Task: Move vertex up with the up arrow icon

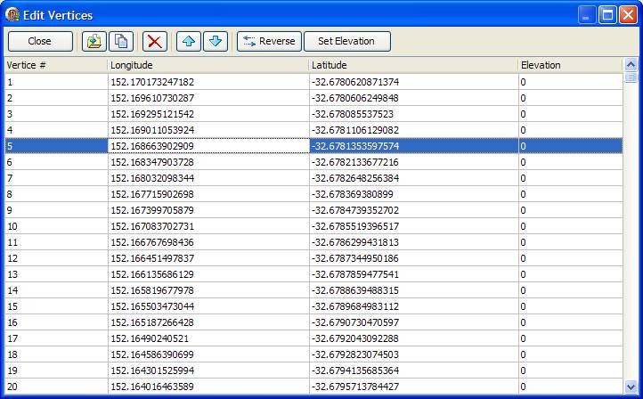Action: 188,41
